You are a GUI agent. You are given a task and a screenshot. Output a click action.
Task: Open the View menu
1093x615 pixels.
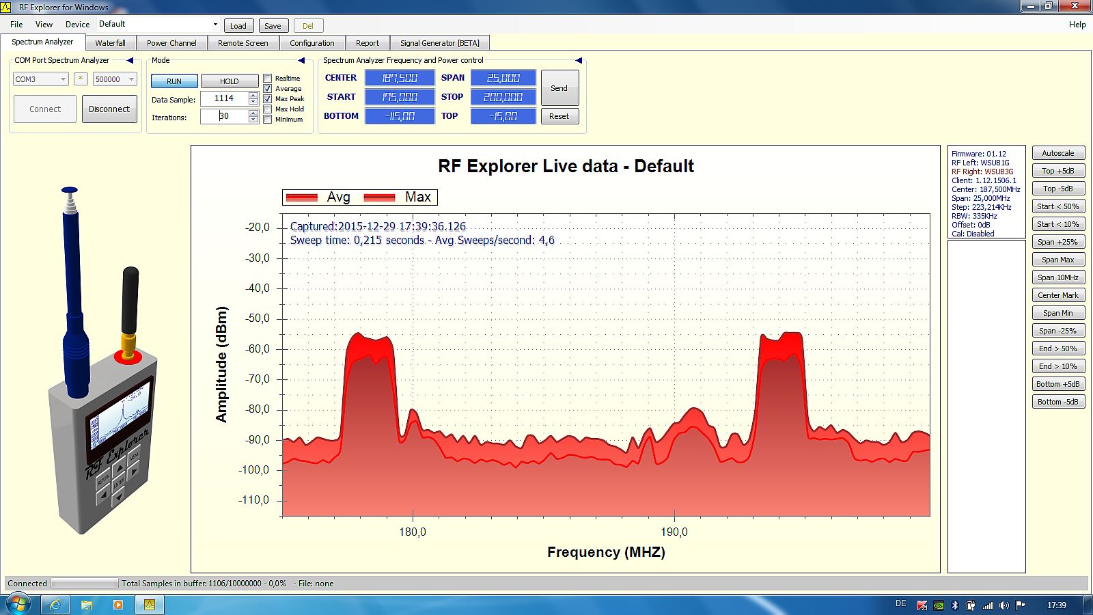click(x=44, y=25)
